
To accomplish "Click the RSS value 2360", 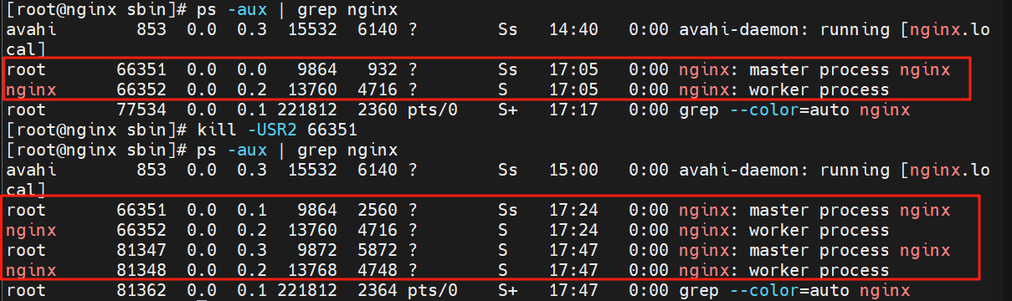I will (x=378, y=110).
